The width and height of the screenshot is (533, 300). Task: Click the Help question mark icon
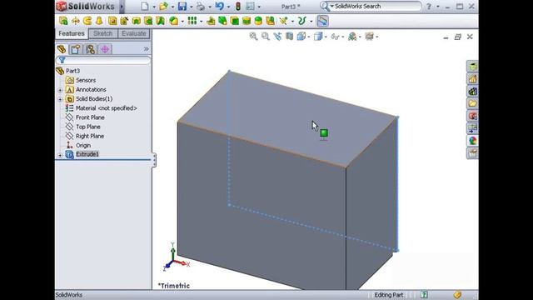[x=429, y=6]
